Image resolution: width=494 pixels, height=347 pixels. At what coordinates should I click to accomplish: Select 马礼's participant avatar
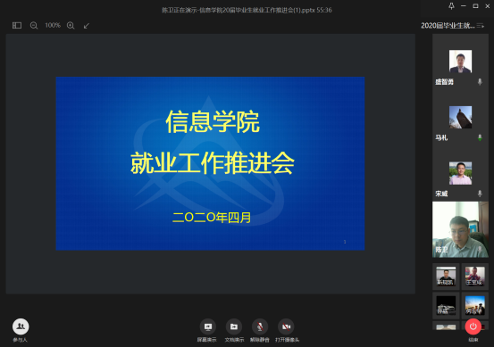(460, 118)
